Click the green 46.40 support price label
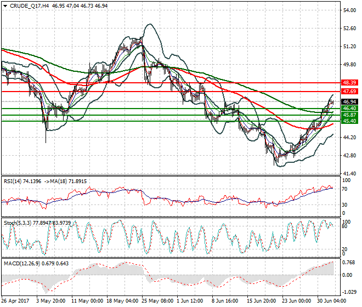The height and width of the screenshot is (307, 362). tap(349, 109)
